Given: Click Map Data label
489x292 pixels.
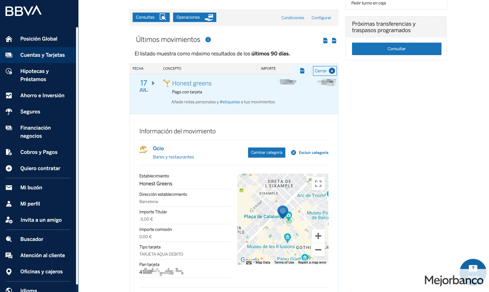Looking at the screenshot, I should pyautogui.click(x=263, y=262).
